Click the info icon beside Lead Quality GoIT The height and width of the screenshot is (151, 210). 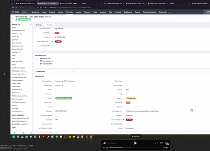point(52,41)
